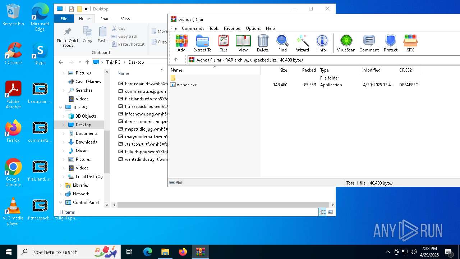Collapse the This PC tree node
Screen dimensions: 460x259
(60, 108)
